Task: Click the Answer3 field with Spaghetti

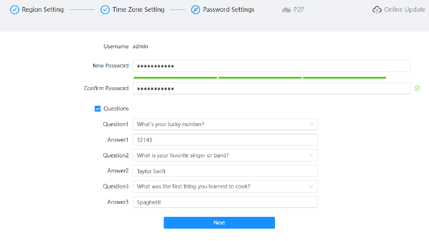Action: 225,202
